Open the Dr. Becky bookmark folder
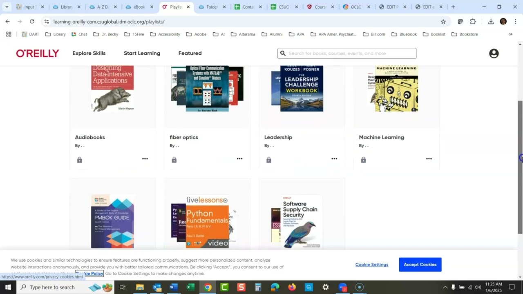The image size is (523, 294). (106, 34)
